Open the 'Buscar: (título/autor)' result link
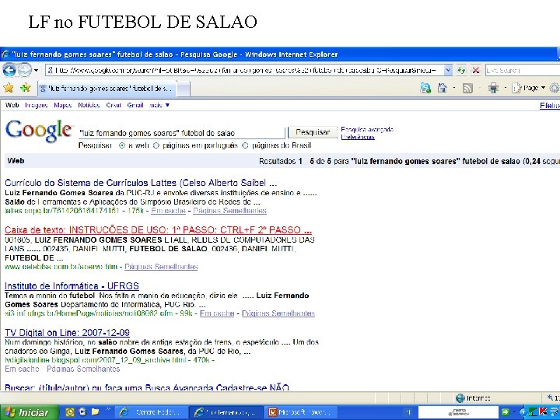560x420 pixels. 147,387
